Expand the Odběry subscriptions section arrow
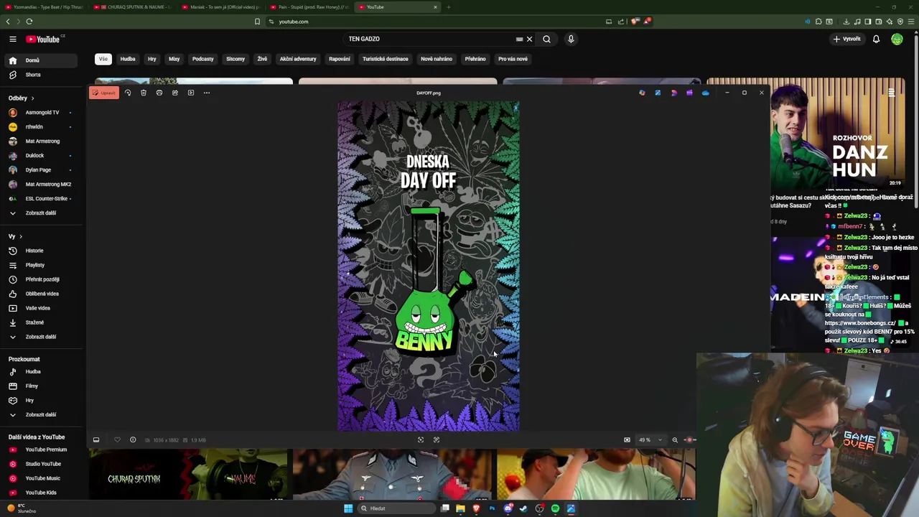This screenshot has height=517, width=919. 32,98
